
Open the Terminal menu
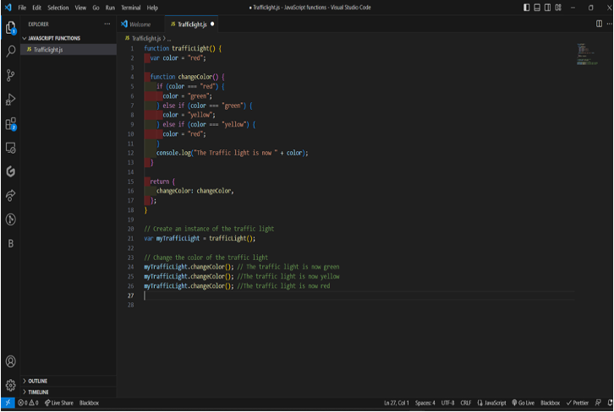(131, 8)
